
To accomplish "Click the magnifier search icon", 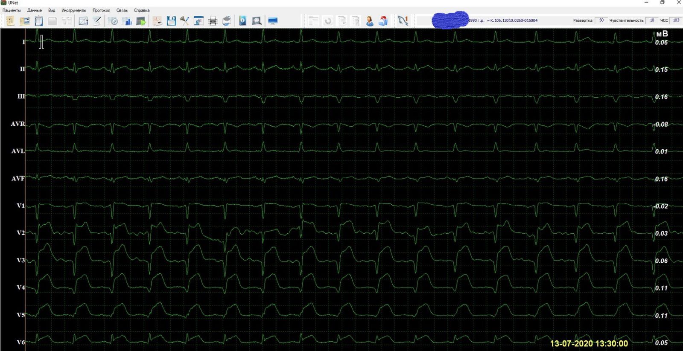I will pos(257,21).
